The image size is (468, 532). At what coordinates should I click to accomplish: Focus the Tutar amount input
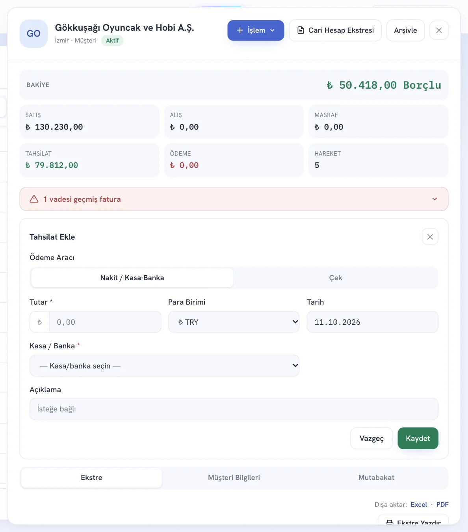click(105, 322)
